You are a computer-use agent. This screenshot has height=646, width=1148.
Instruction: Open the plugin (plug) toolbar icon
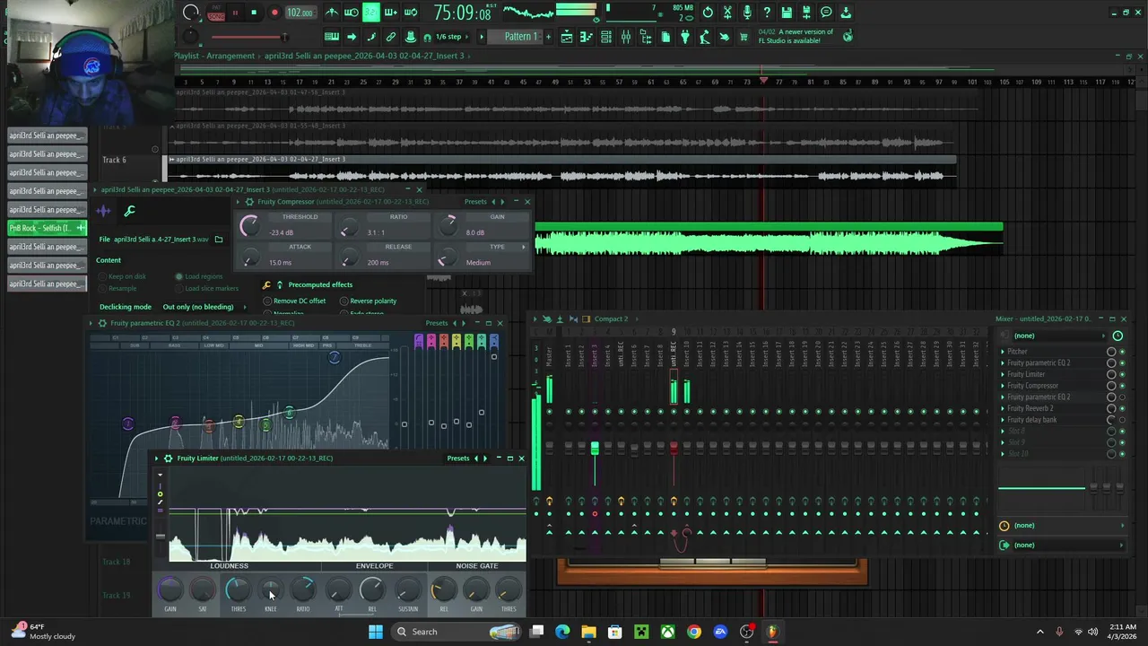coord(685,37)
